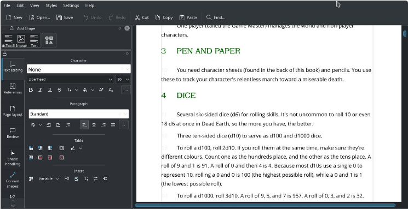Click the insert table icon in Insert section
Image resolution: width=408 pixels, height=209 pixels.
31,178
